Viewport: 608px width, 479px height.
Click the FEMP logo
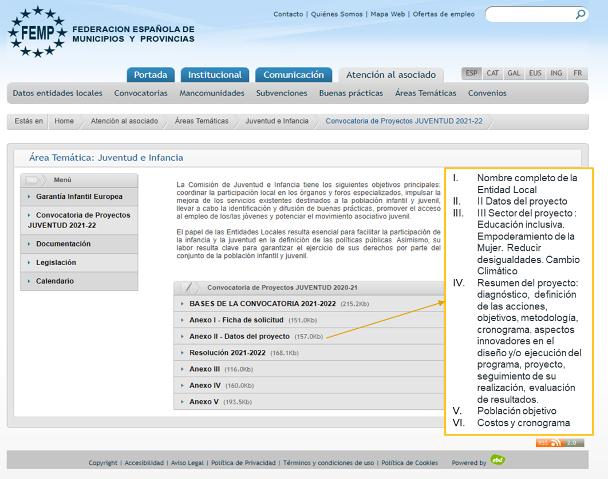coord(38,32)
